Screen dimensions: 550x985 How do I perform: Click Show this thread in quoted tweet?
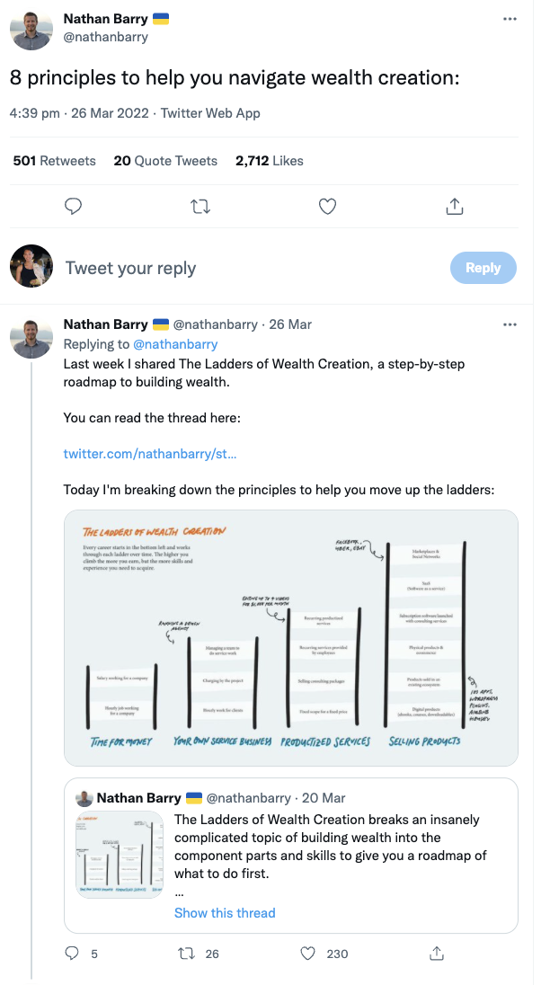click(x=225, y=913)
